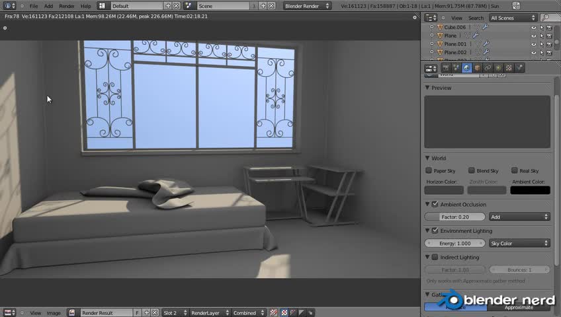561x317 pixels.
Task: Enable the Real Sky checkbox
Action: coord(515,170)
